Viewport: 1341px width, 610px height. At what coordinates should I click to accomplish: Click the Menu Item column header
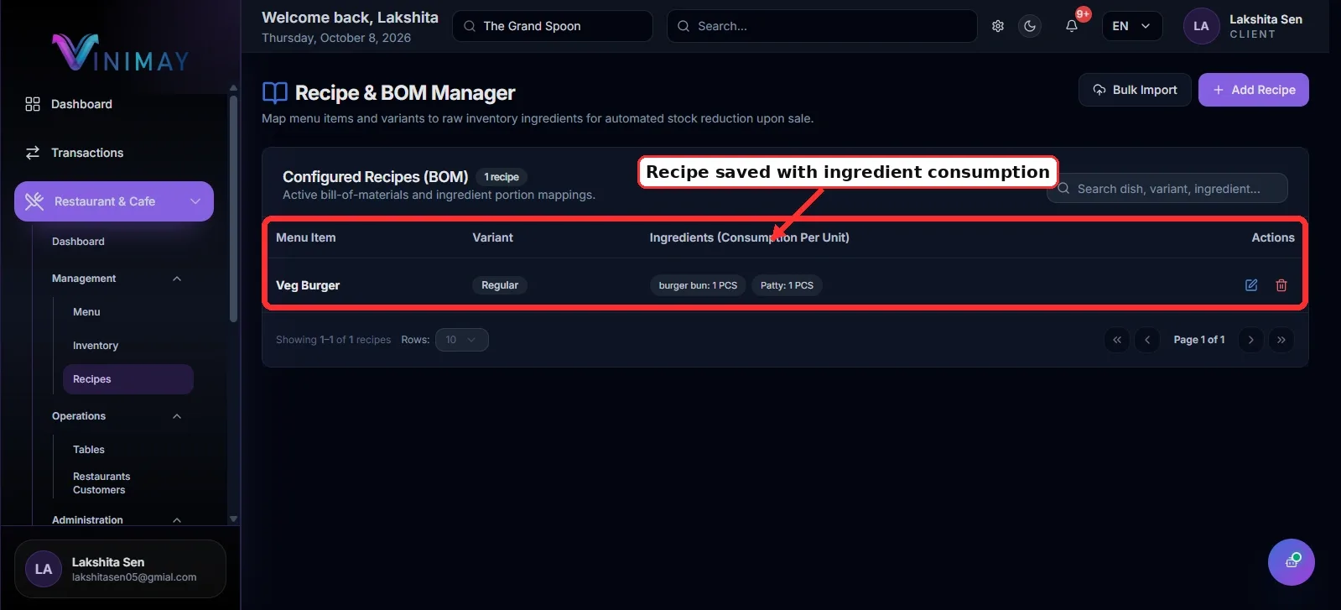pos(306,237)
